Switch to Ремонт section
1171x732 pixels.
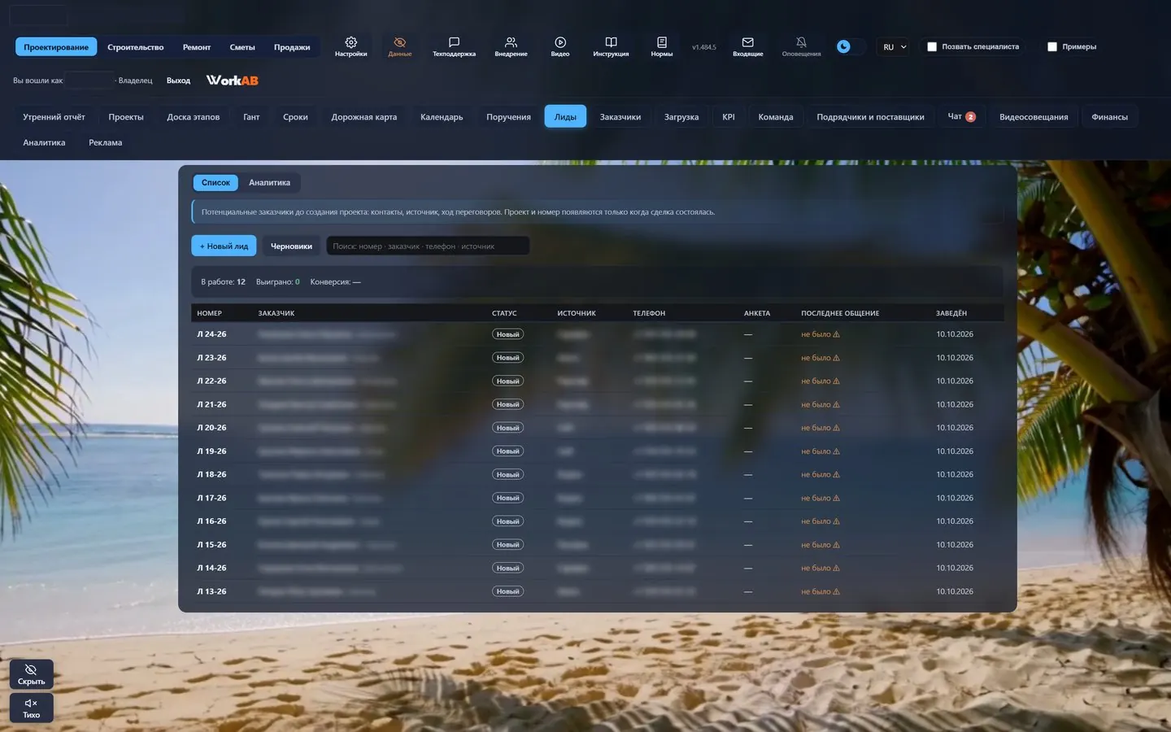coord(197,47)
